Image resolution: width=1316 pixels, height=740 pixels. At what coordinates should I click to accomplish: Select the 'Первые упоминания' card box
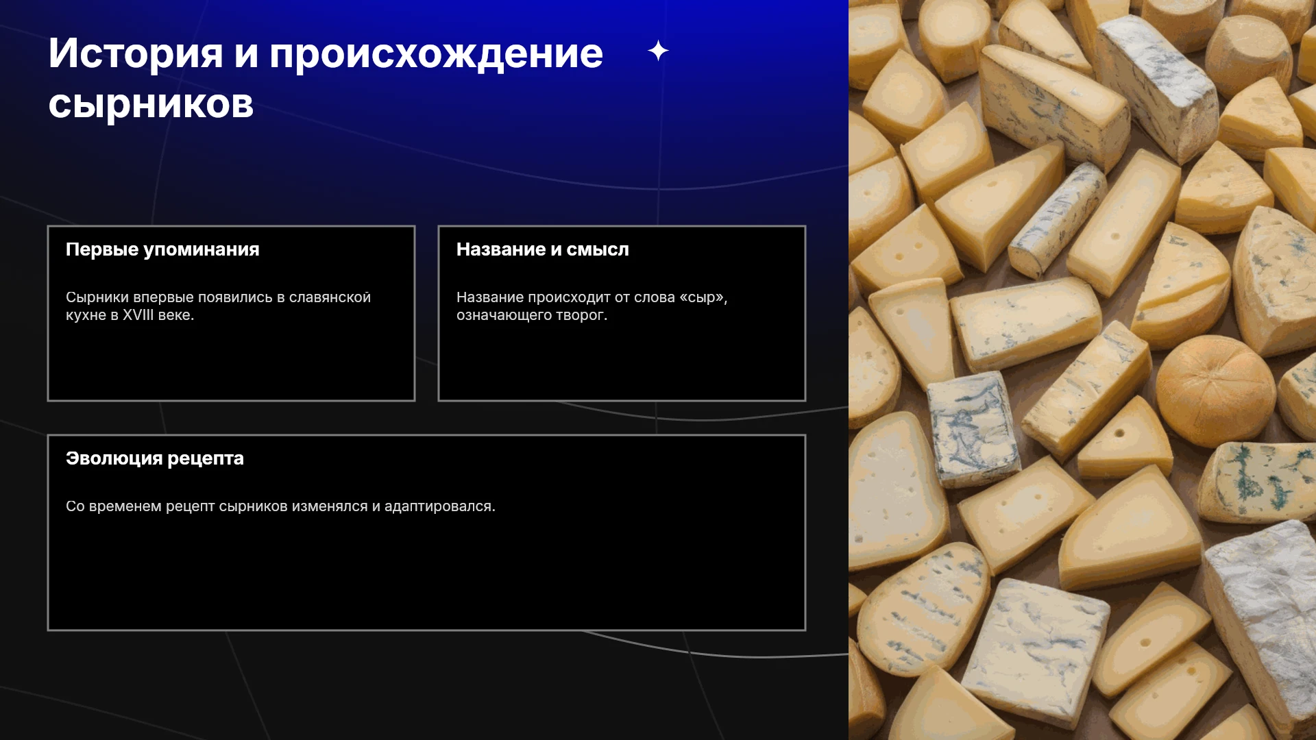point(231,313)
